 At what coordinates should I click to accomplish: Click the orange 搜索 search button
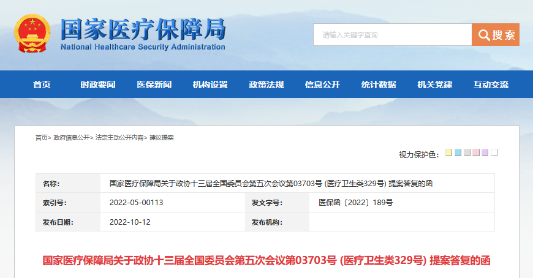pos(496,35)
